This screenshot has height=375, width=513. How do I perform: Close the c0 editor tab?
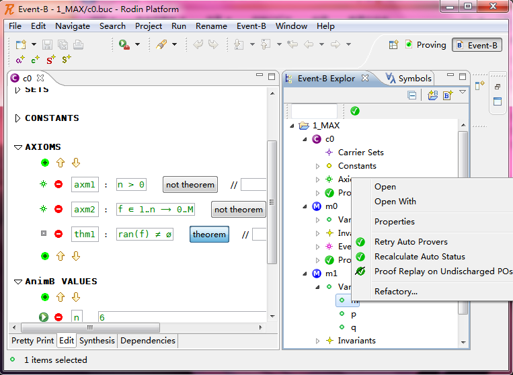coord(40,78)
